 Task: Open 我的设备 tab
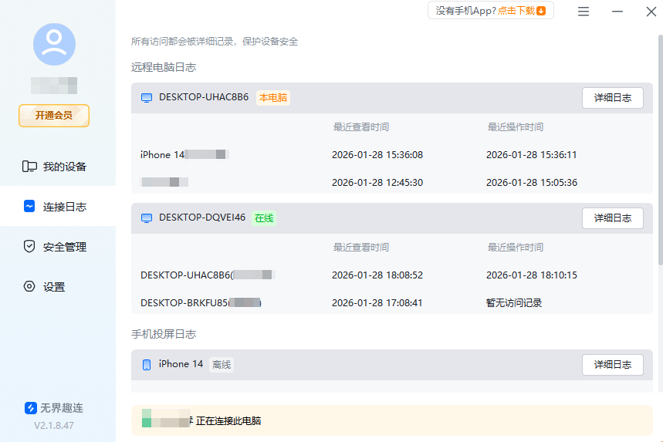(x=58, y=167)
